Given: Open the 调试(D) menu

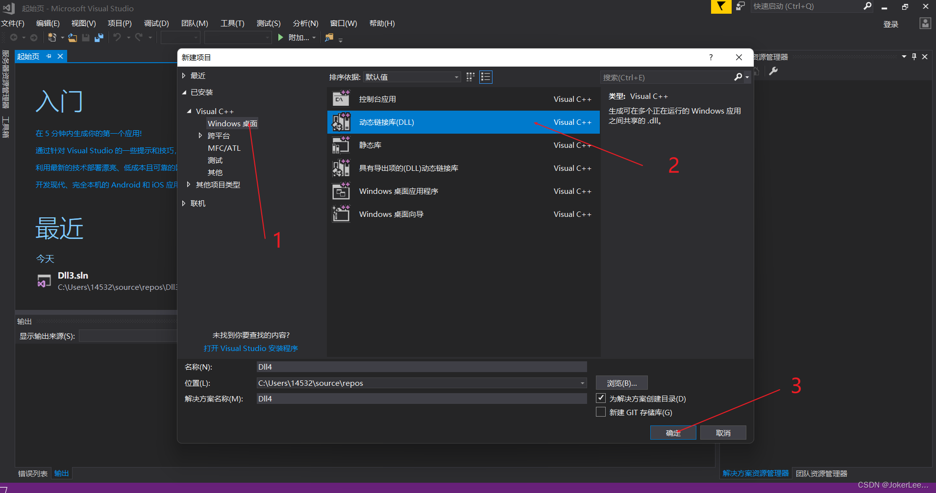Looking at the screenshot, I should (x=156, y=23).
